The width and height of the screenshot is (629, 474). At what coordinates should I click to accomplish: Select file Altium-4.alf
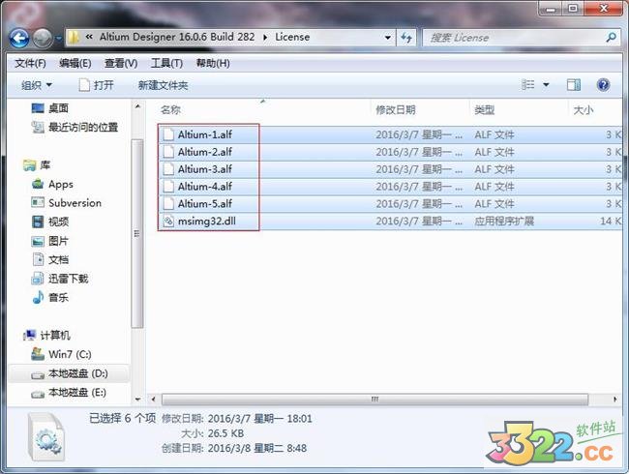(x=390, y=187)
